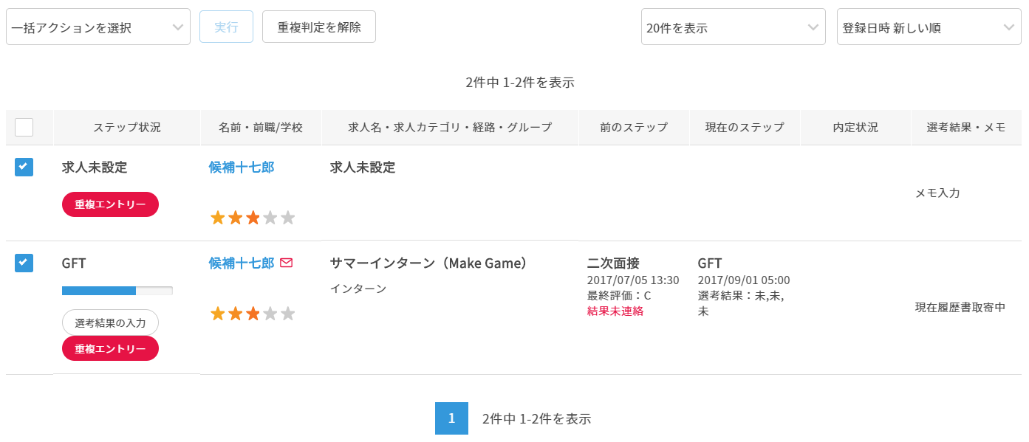Open the 登録日時 新しい順 sort dropdown
This screenshot has height=442, width=1029.
[x=929, y=27]
